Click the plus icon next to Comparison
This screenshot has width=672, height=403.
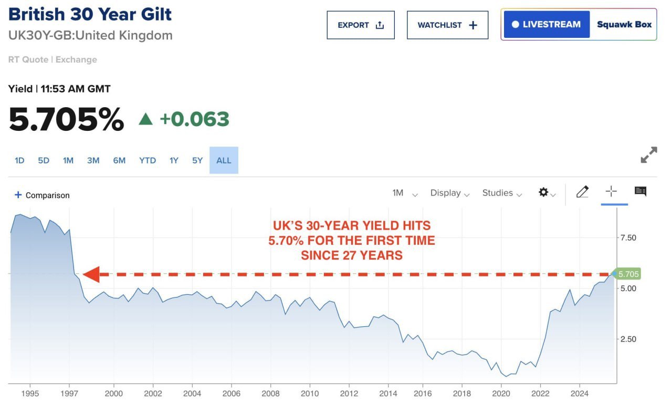pyautogui.click(x=18, y=195)
